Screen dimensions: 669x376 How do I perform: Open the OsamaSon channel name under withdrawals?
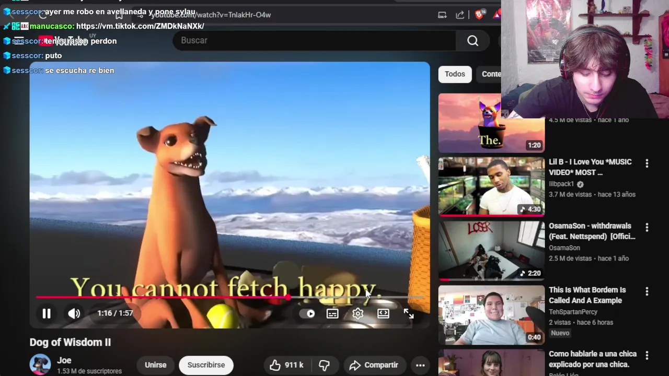564,248
